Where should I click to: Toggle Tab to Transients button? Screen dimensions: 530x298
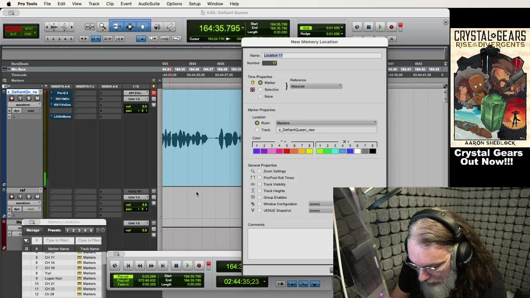coord(83,38)
